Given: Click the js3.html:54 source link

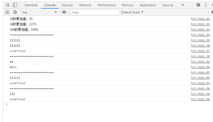Looking at the screenshot, I should tap(200, 88).
